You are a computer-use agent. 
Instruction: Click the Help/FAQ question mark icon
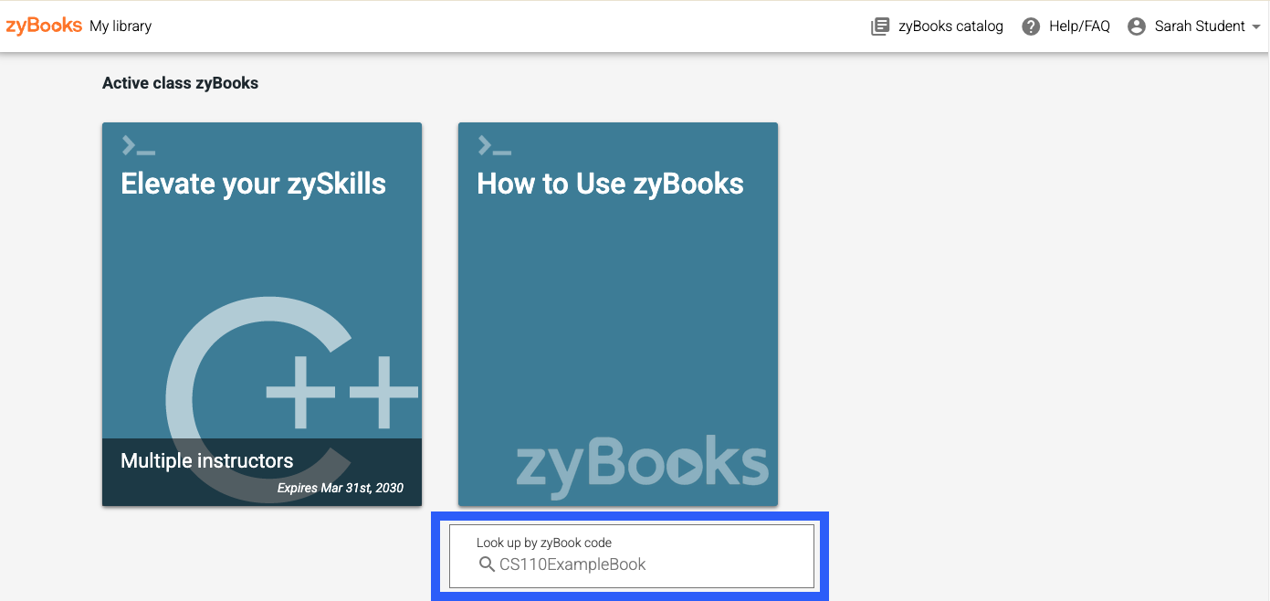[x=1031, y=26]
